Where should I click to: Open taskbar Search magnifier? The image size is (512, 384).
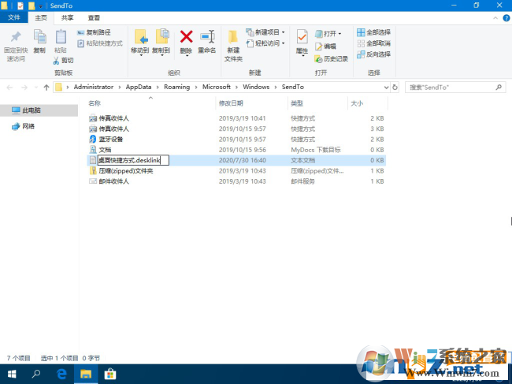click(36, 374)
